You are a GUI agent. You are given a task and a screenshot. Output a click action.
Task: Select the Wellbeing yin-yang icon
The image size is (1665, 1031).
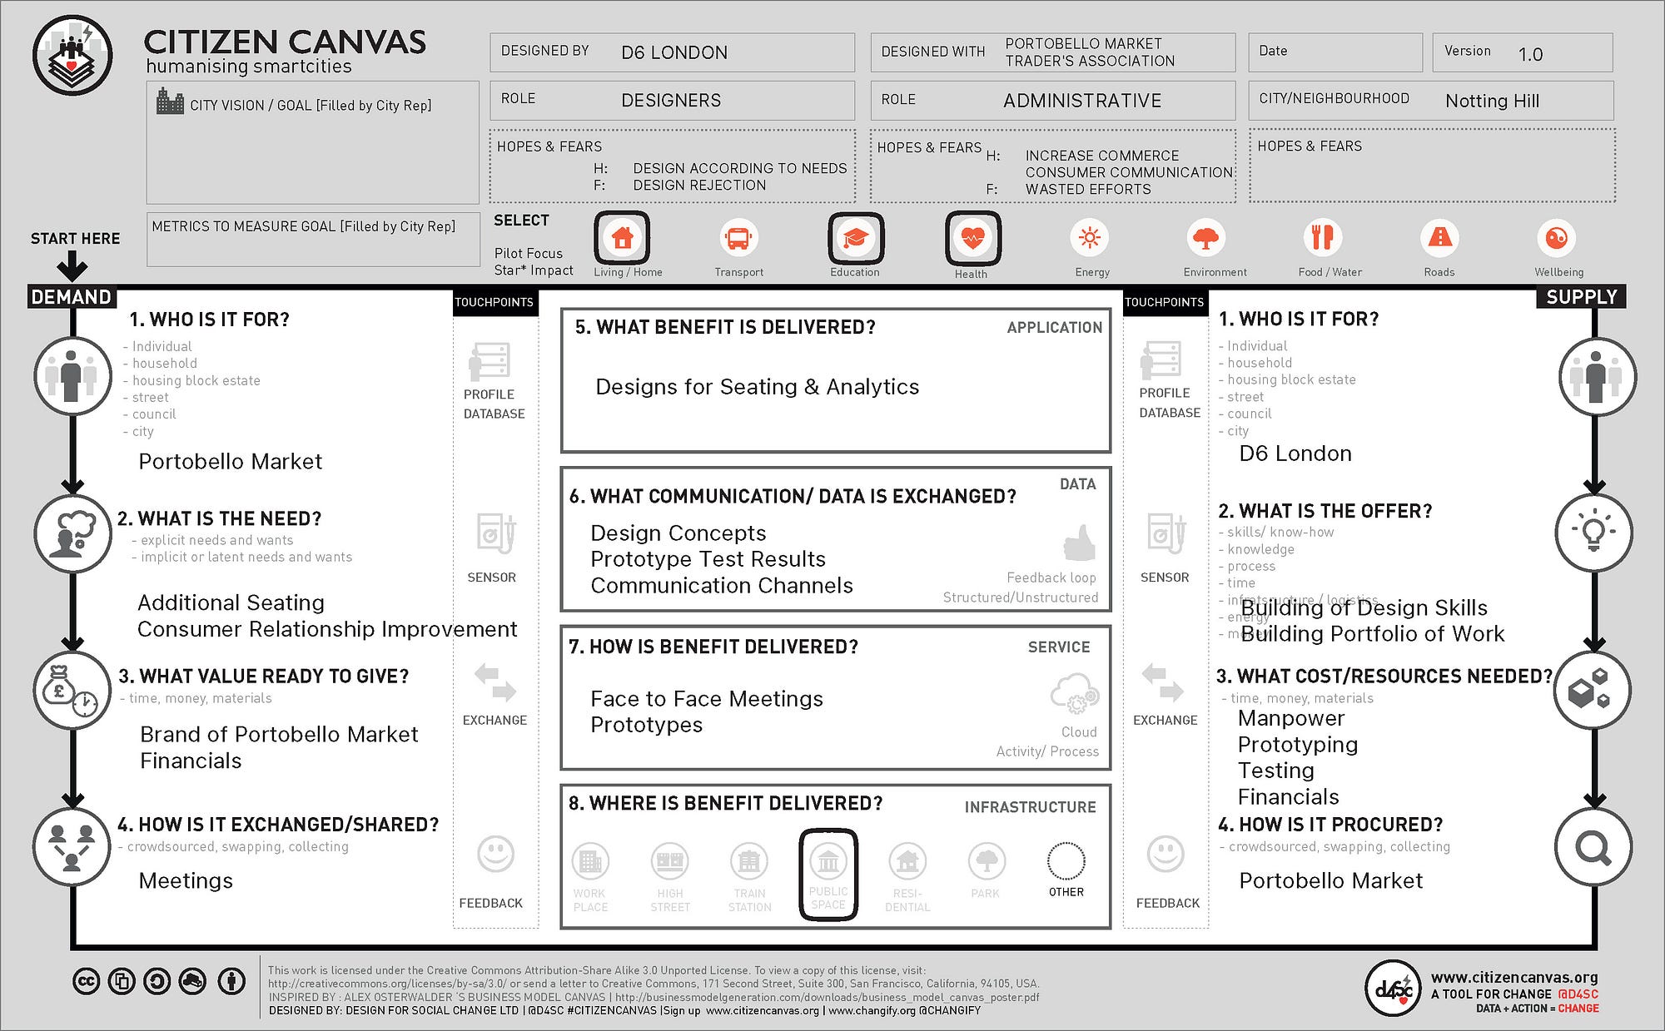pyautogui.click(x=1557, y=238)
